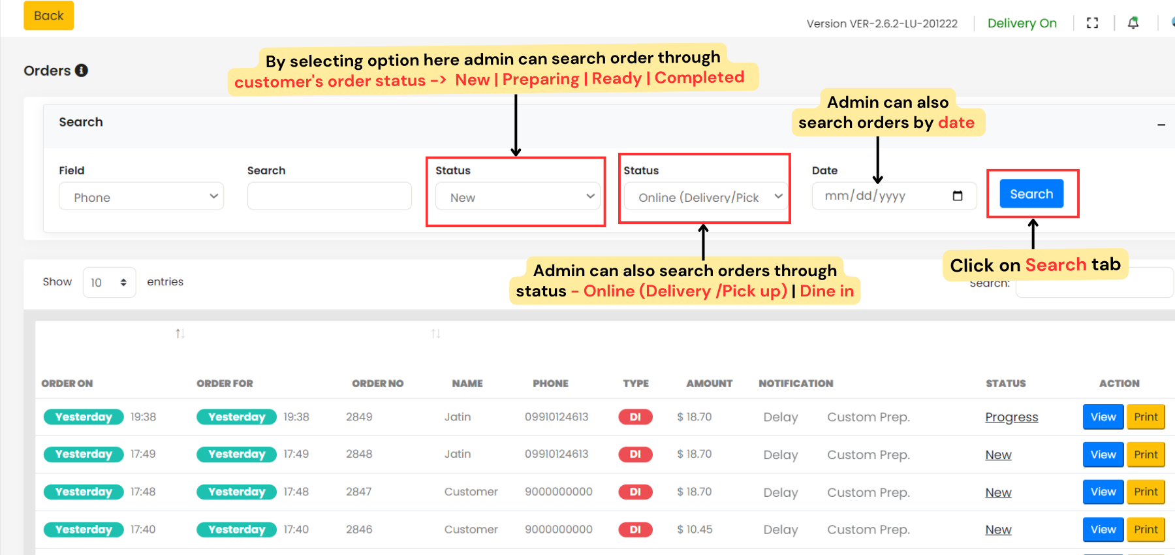Screen dimensions: 1175x555
Task: Toggle the Delivery On link
Action: pos(1022,24)
